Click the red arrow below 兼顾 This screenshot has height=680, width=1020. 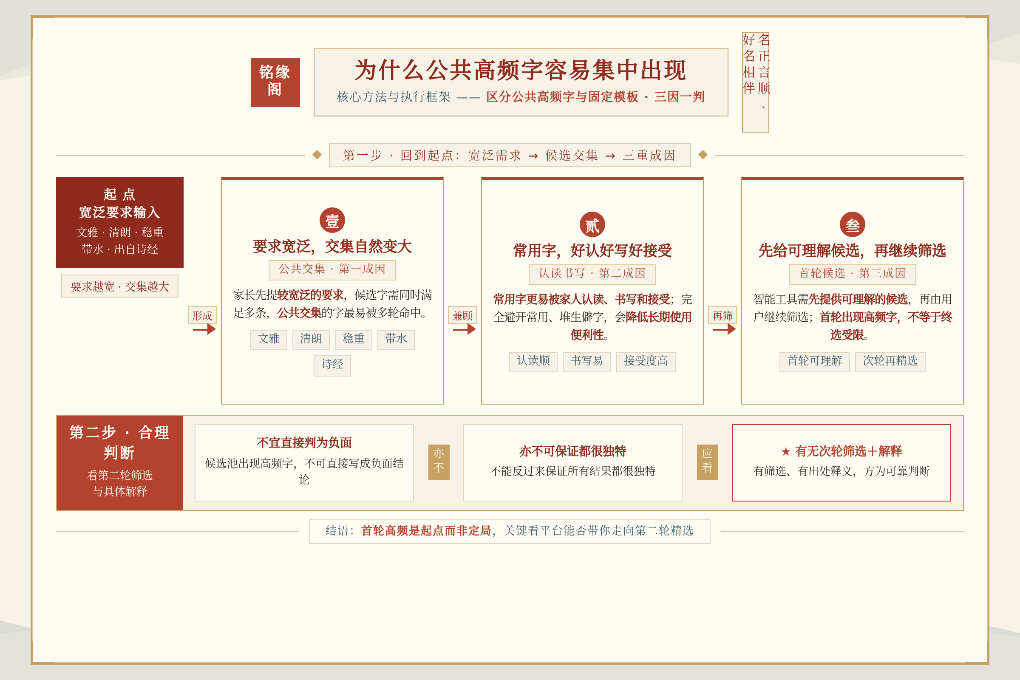[x=465, y=329]
